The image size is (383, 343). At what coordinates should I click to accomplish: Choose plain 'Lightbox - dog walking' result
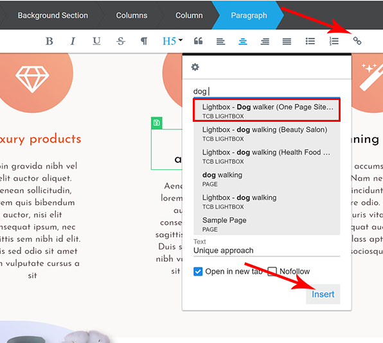tap(267, 201)
